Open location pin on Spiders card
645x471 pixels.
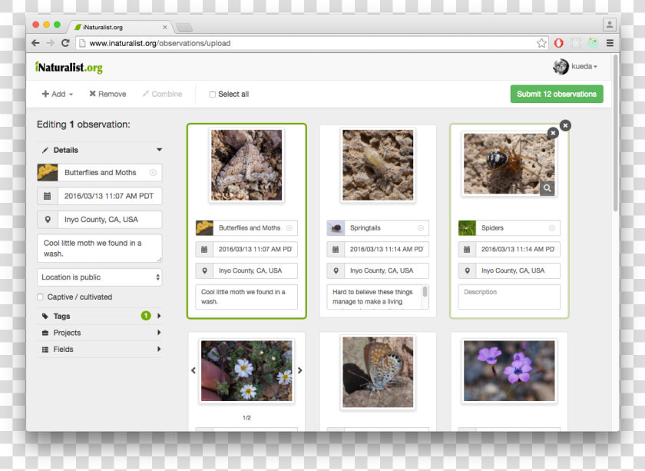point(468,271)
